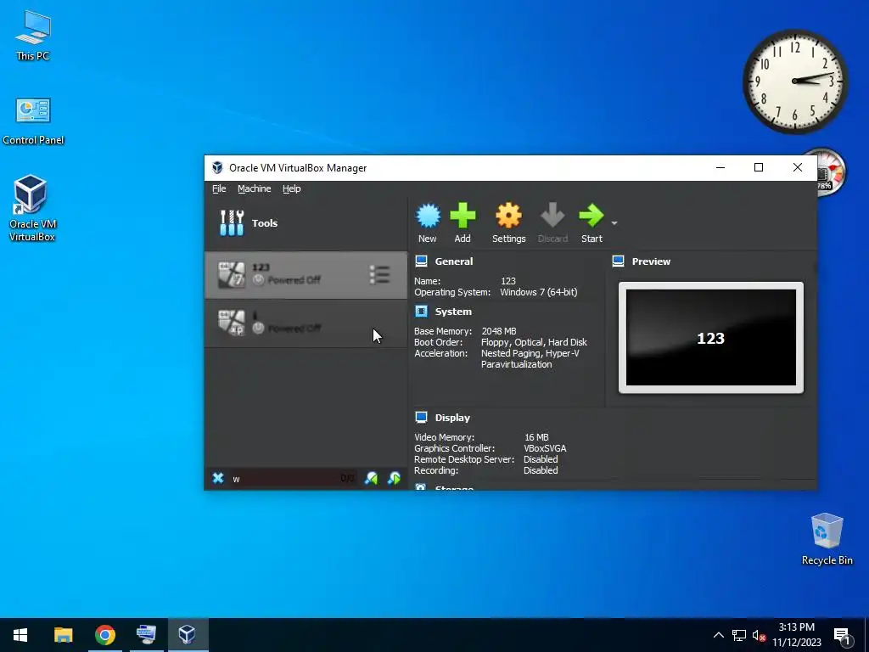Open the Windows Start menu
Screen dimensions: 869x652
[20, 635]
